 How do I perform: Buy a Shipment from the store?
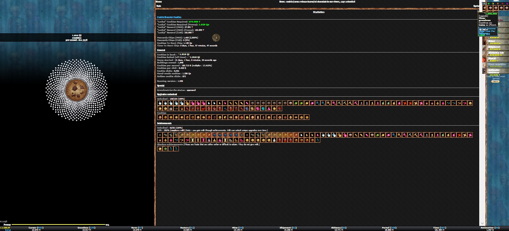pos(494,48)
